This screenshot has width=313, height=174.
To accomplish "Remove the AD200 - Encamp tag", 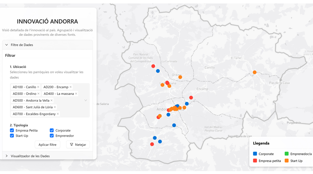I will click(x=71, y=87).
